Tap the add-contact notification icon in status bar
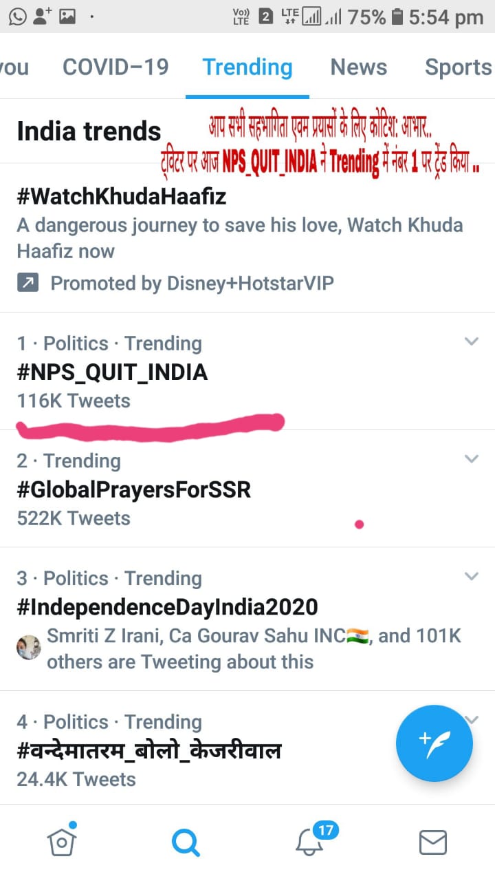 click(42, 17)
